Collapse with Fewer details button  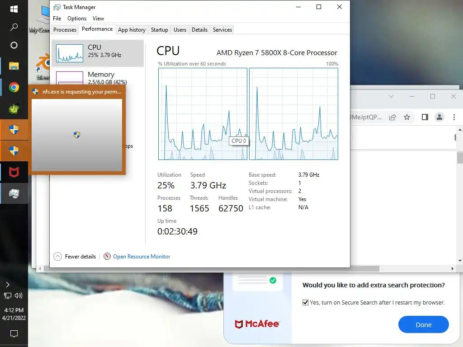[x=75, y=257]
